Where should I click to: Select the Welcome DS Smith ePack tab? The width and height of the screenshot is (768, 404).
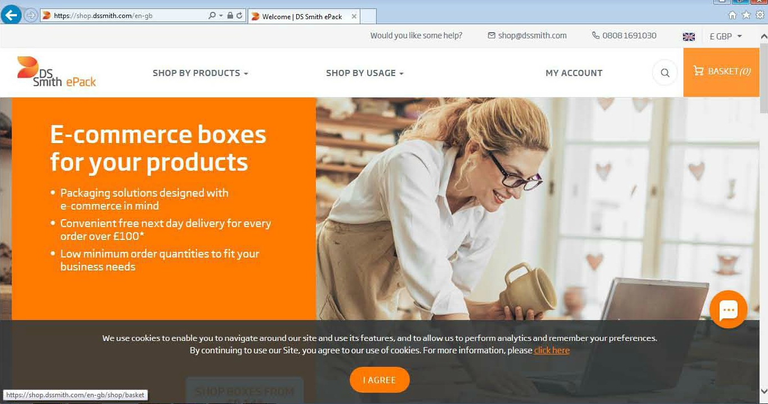click(303, 16)
